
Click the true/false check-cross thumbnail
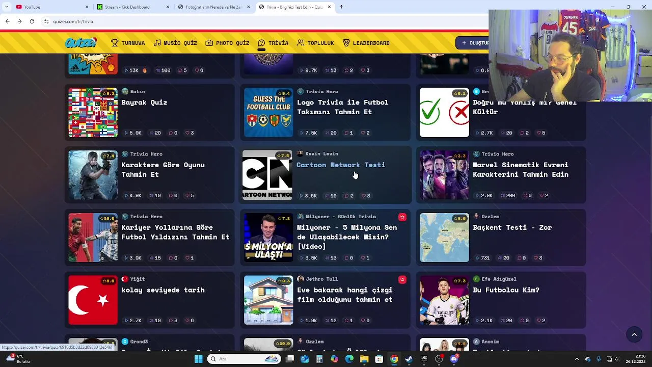[444, 113]
